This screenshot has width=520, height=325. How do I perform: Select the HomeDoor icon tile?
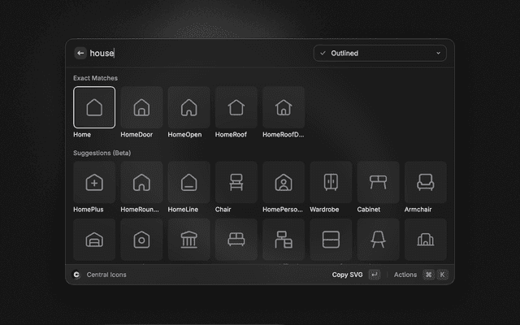[141, 107]
